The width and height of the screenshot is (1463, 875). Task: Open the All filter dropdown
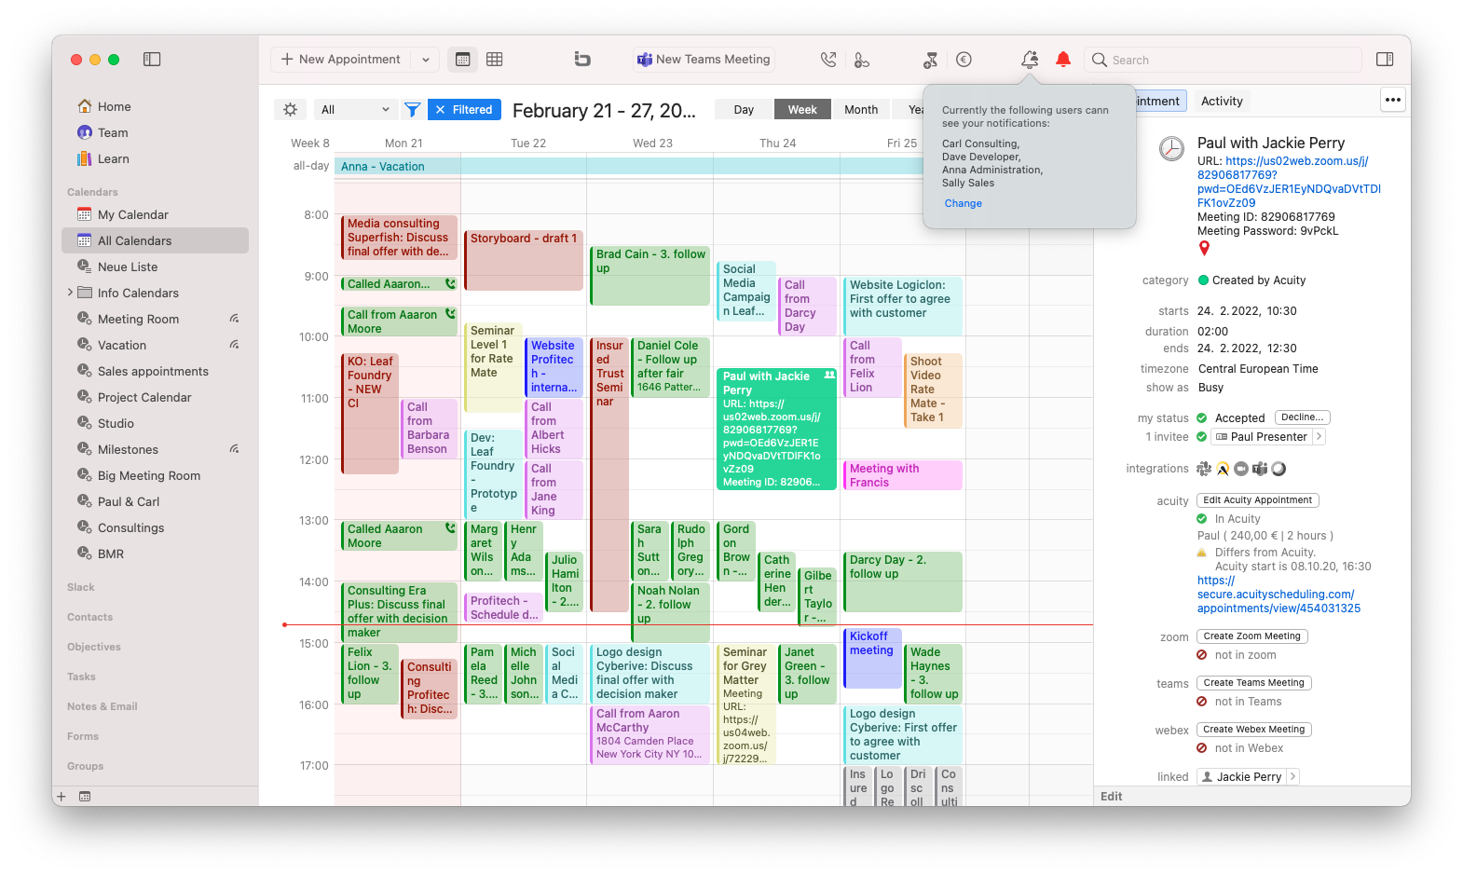click(355, 110)
